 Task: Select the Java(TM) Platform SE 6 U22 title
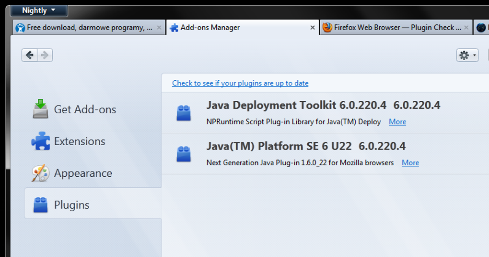[279, 146]
